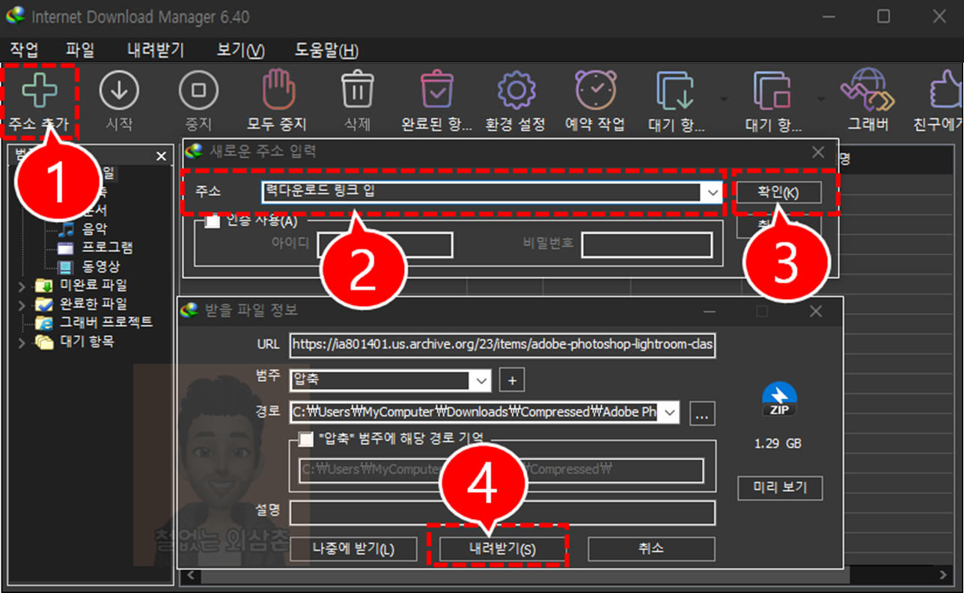Open the 내려받기 menu
The height and width of the screenshot is (593, 964).
(x=156, y=50)
